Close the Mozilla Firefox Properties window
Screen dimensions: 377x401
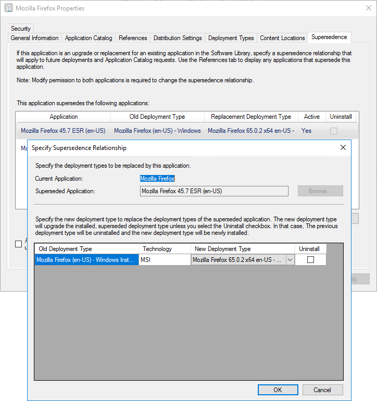coord(368,8)
